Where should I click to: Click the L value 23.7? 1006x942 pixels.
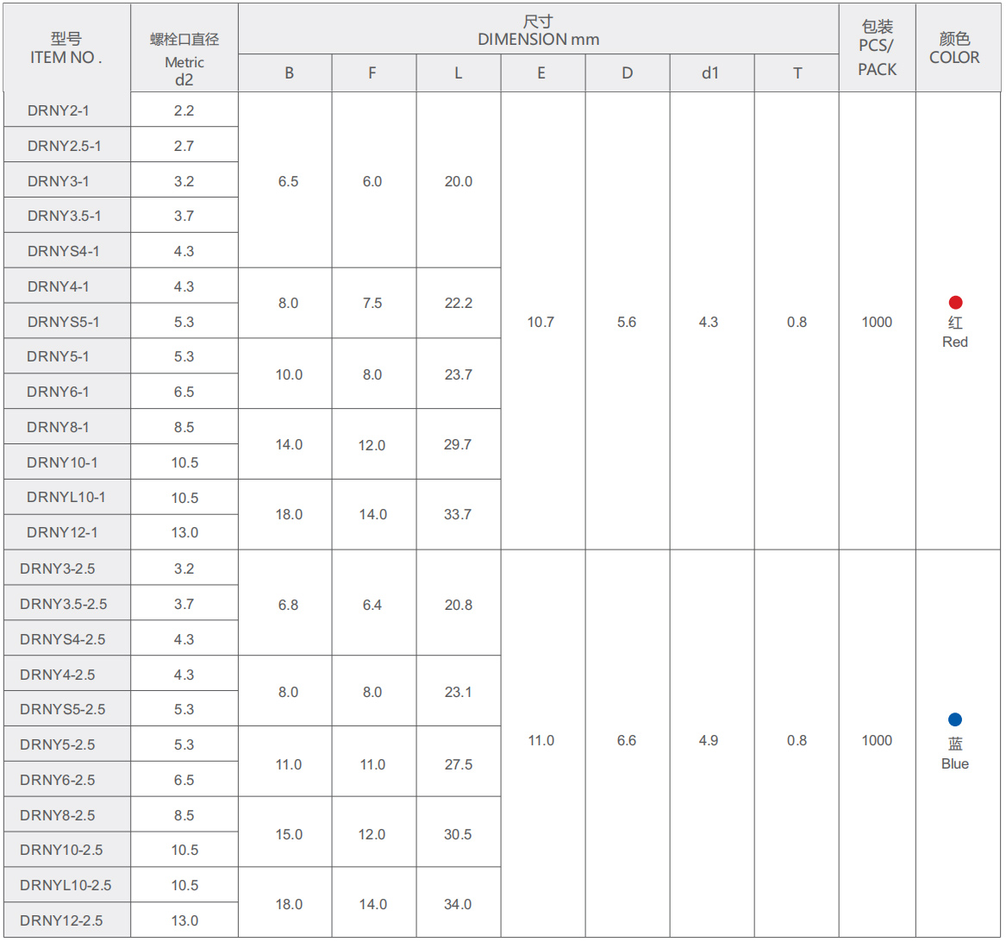pyautogui.click(x=458, y=374)
